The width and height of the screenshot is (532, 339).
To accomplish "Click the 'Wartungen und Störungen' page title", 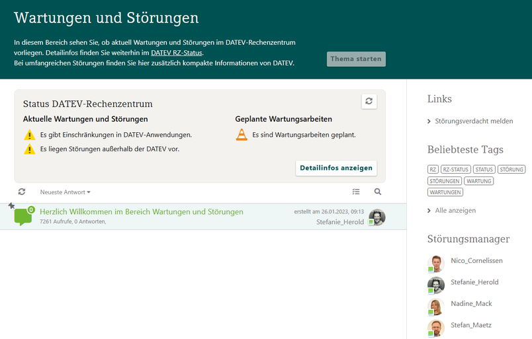I will (x=106, y=18).
